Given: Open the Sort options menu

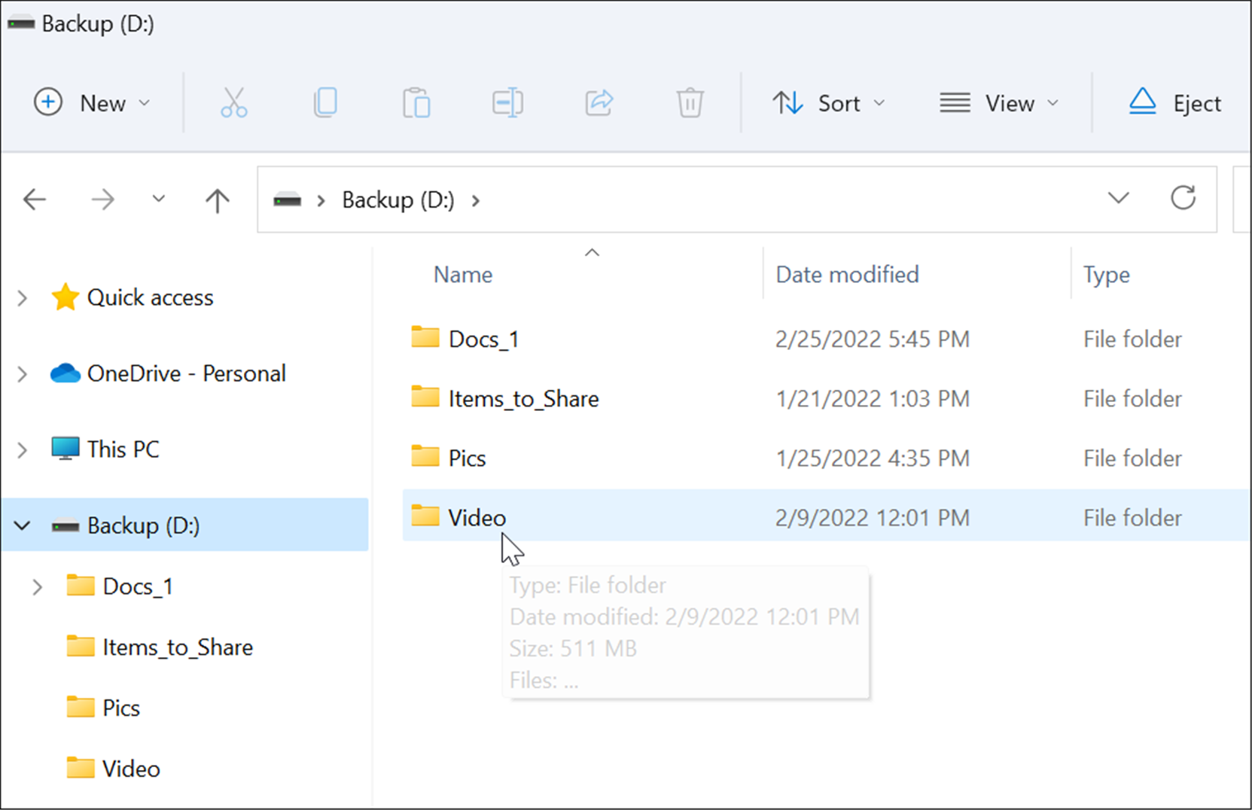Looking at the screenshot, I should tap(828, 103).
